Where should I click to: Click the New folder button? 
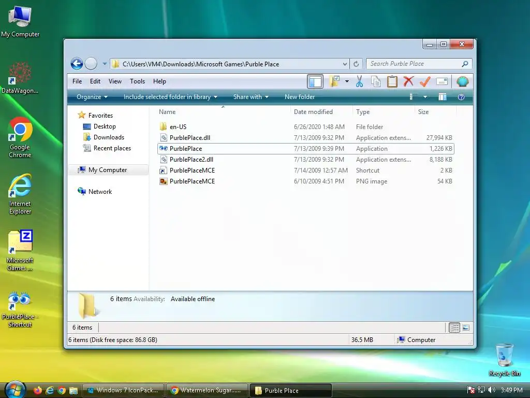point(300,97)
